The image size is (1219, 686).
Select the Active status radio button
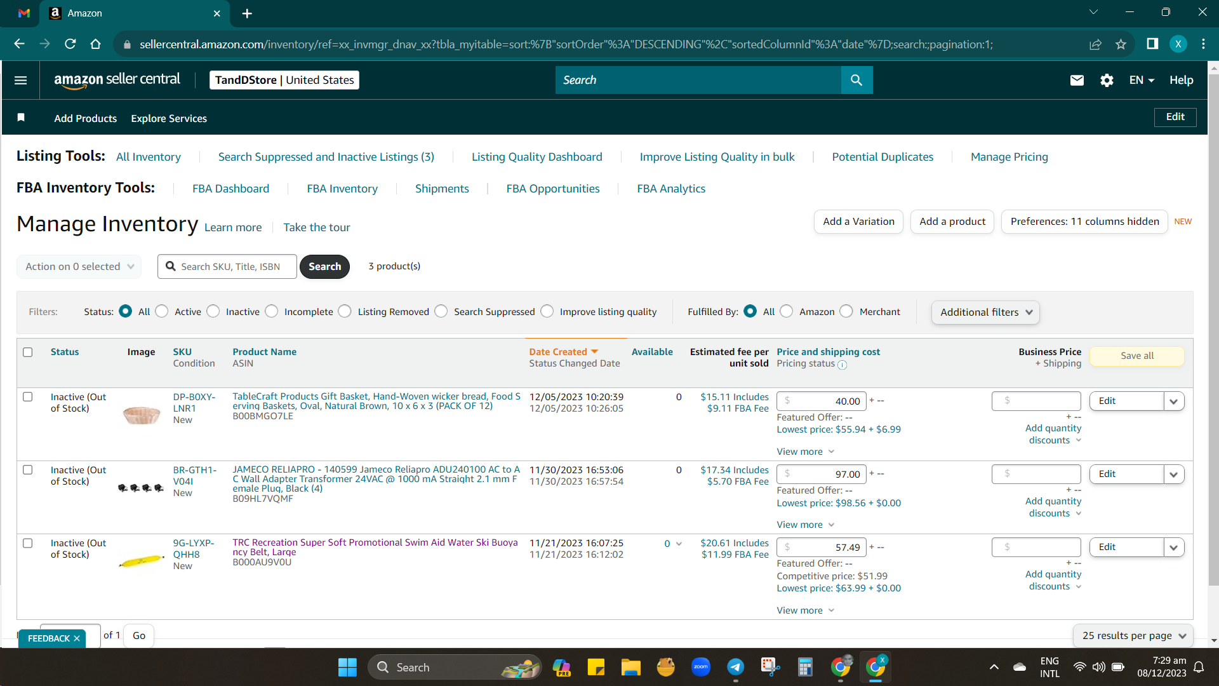[162, 311]
